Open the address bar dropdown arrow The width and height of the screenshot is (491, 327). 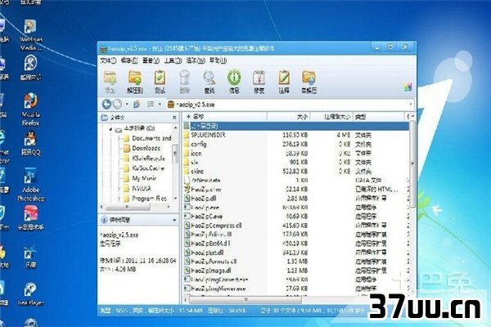coord(411,105)
